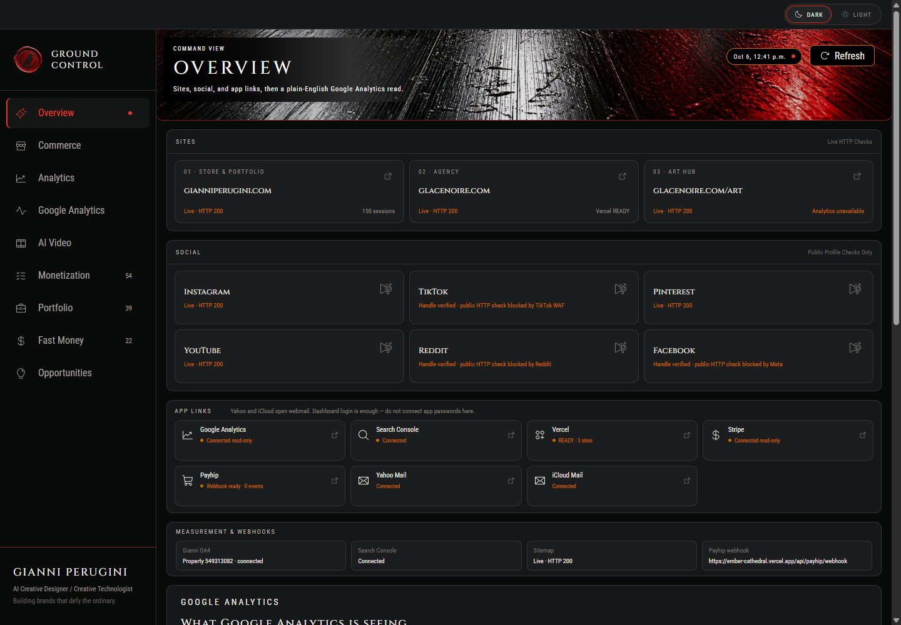Switch to Light theme
901x625 pixels.
click(856, 14)
